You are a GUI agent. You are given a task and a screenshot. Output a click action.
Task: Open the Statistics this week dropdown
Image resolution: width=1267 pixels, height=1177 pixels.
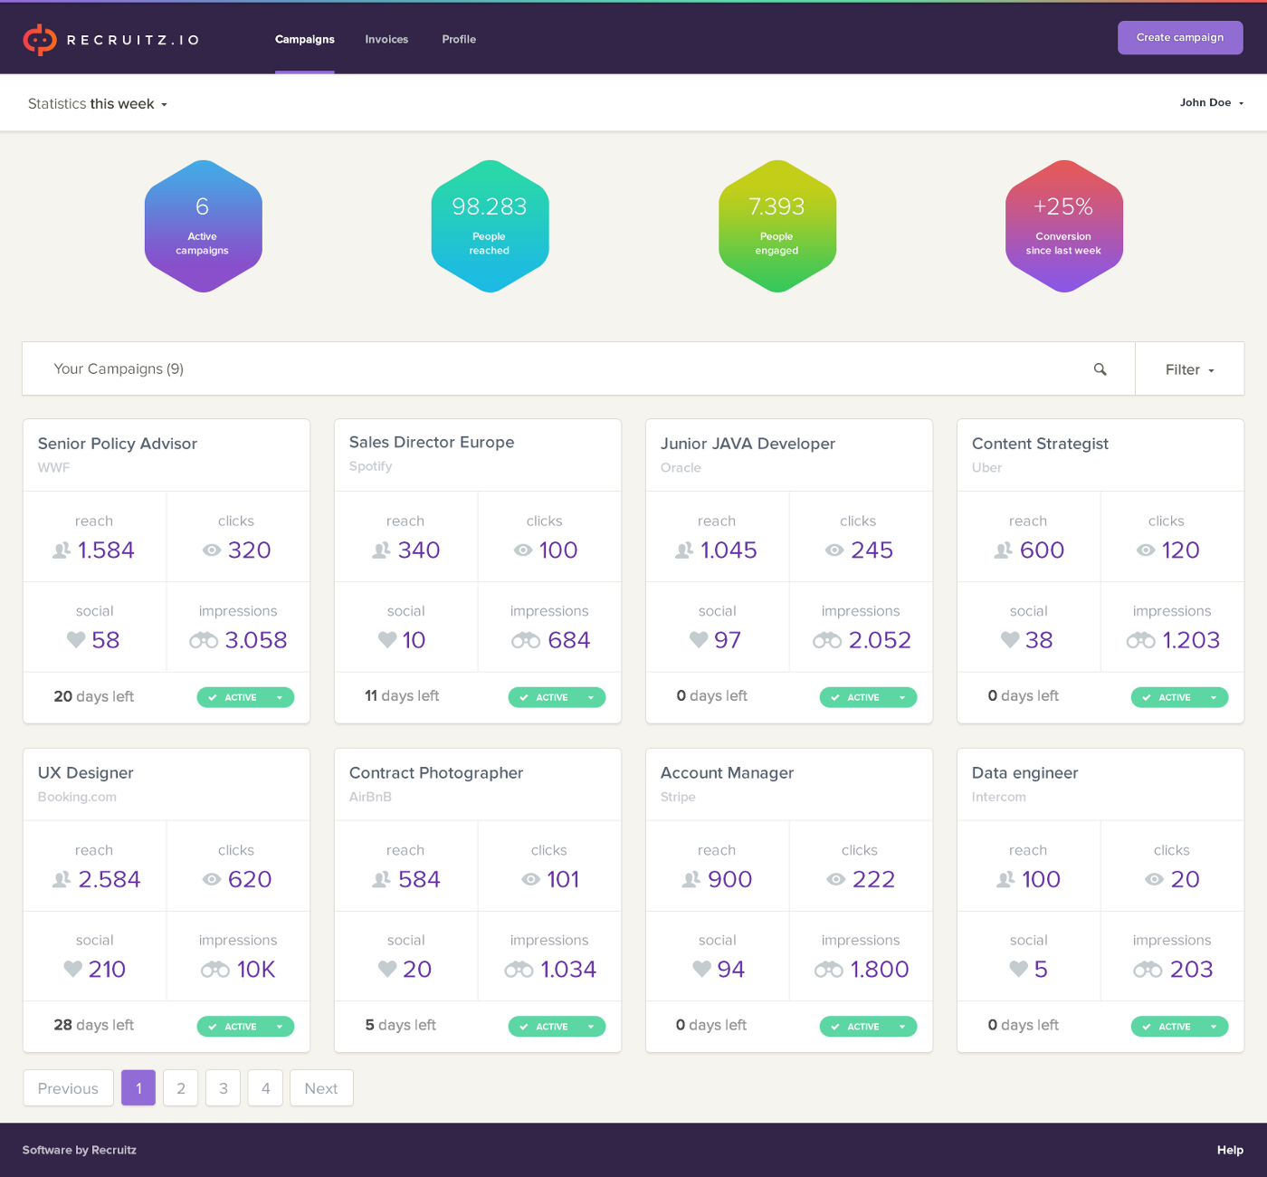point(98,104)
